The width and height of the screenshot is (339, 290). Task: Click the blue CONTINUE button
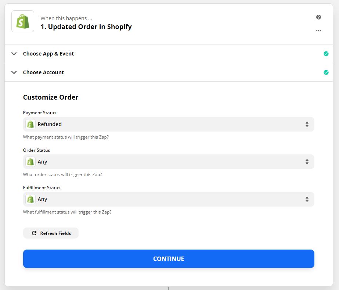[x=169, y=259]
